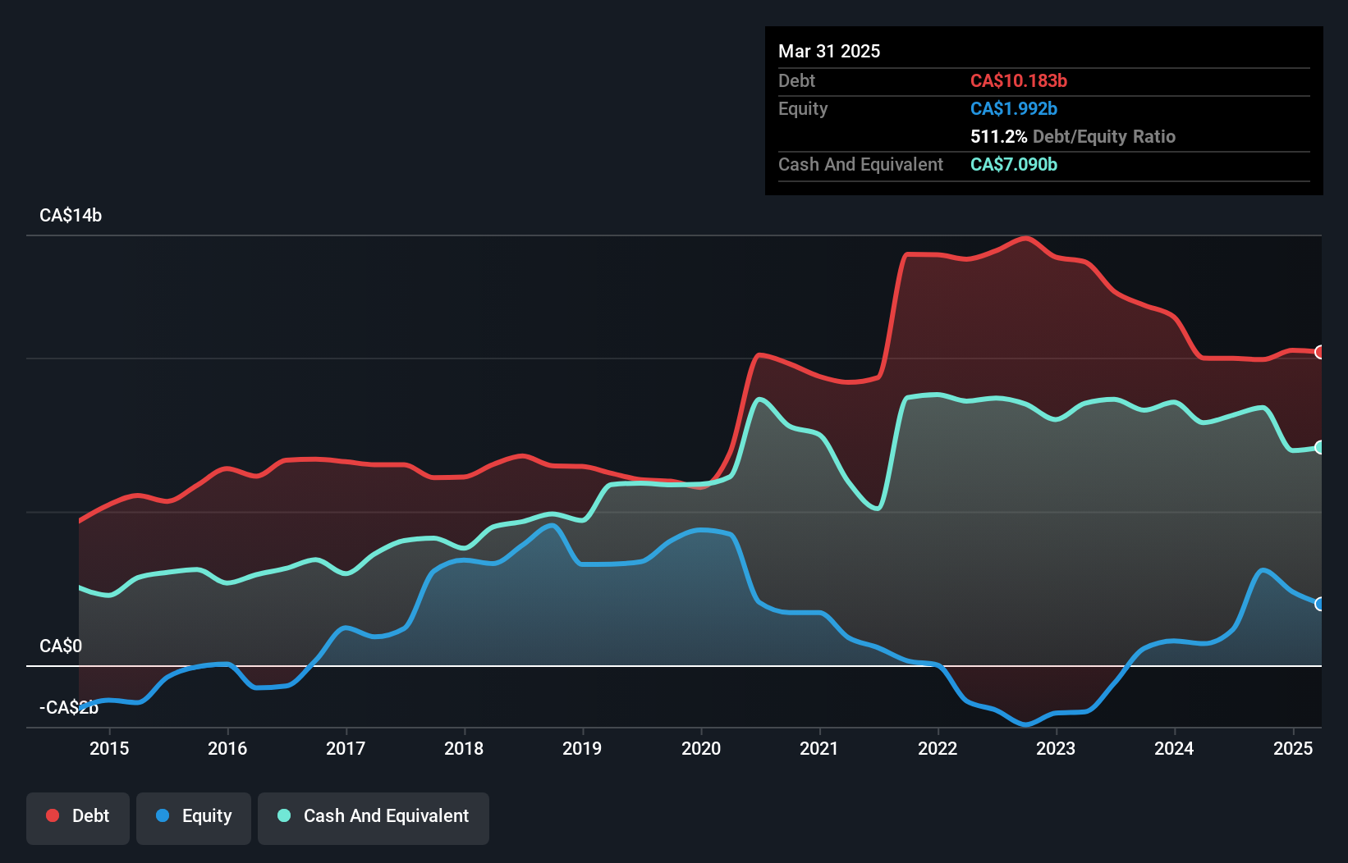Click the -CA$2b y-axis label
1348x863 pixels.
[69, 707]
